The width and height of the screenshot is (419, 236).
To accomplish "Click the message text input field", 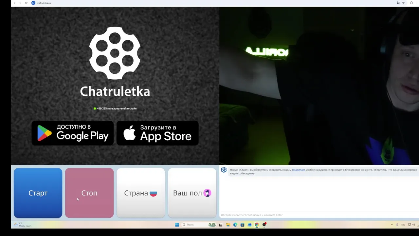I will click(319, 215).
